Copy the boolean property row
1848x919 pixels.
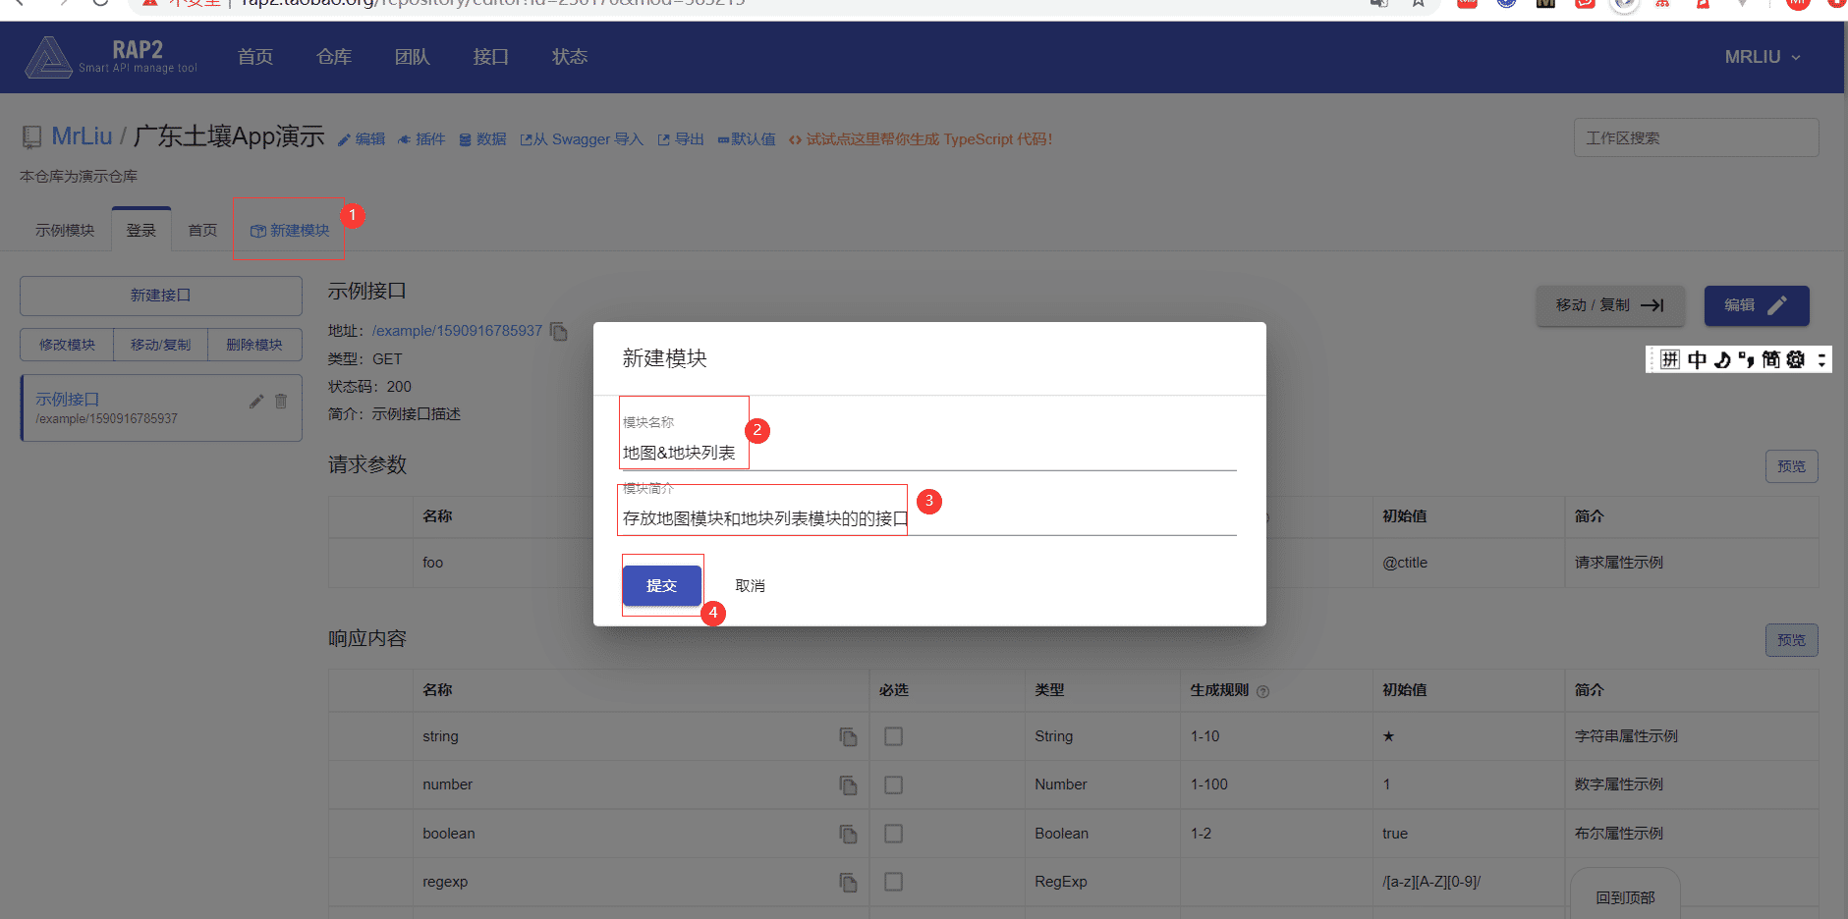pyautogui.click(x=848, y=834)
